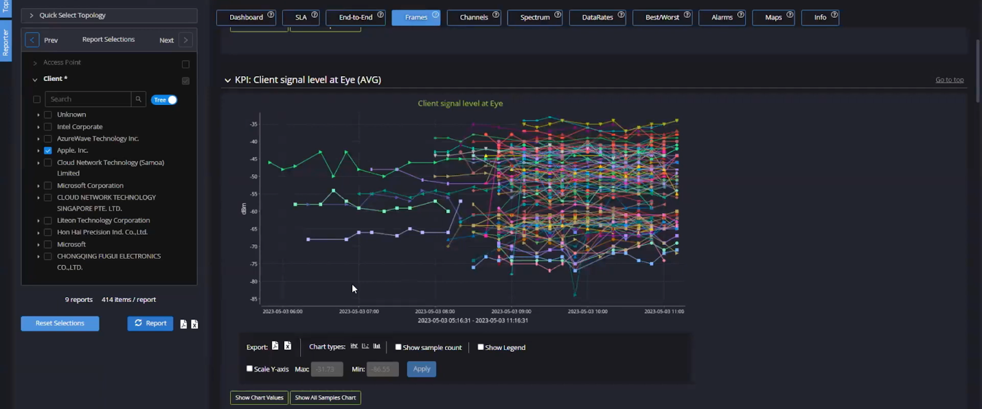The image size is (982, 409).
Task: Switch chart type to line chart
Action: point(354,346)
